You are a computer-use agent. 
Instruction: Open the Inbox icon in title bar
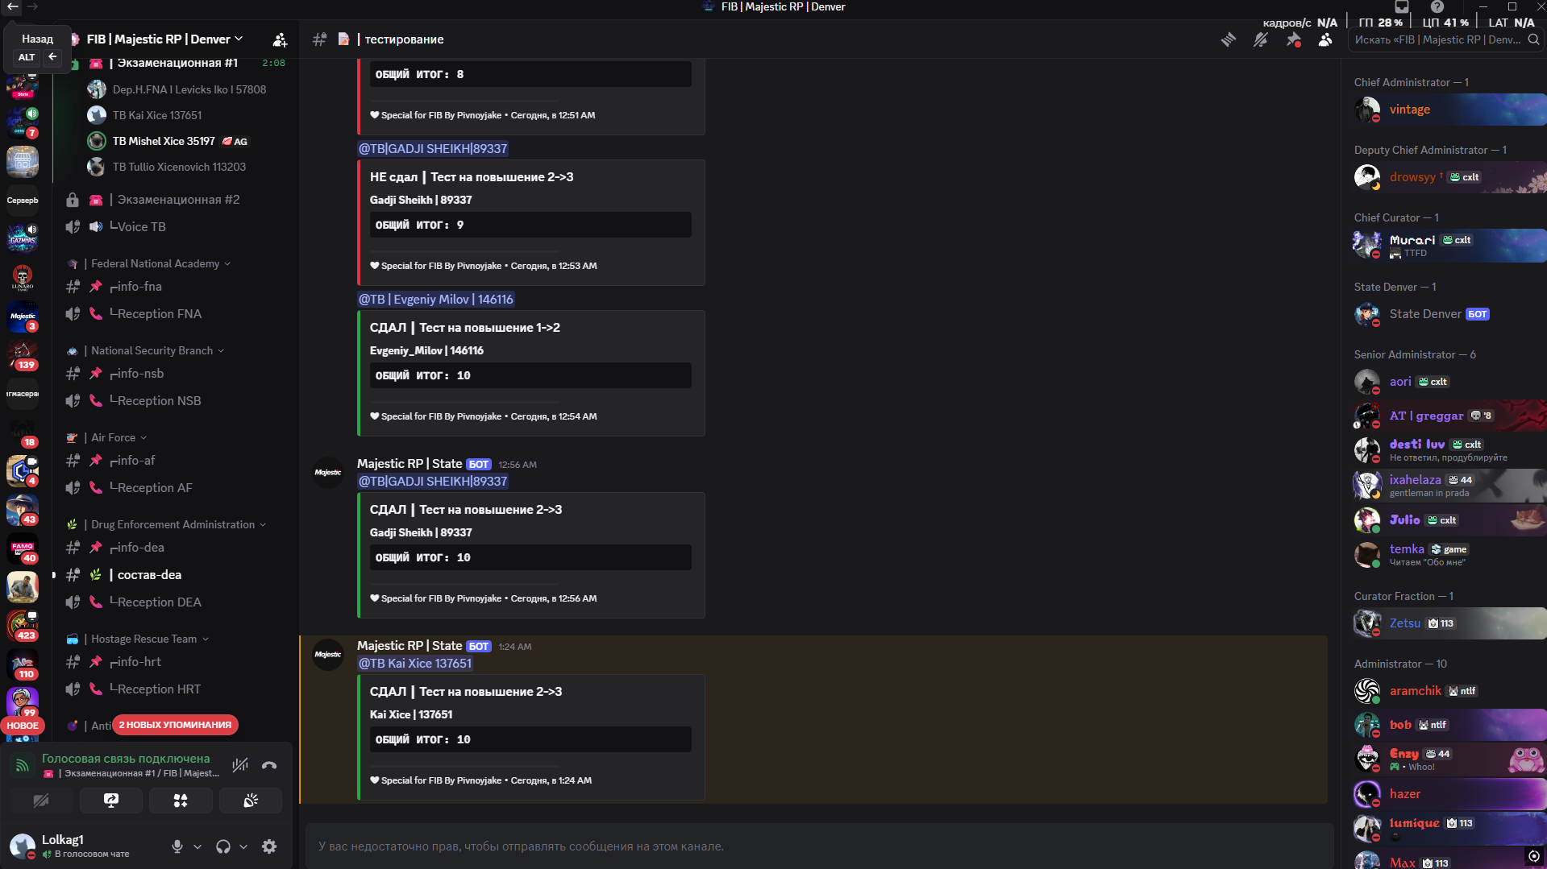pyautogui.click(x=1402, y=7)
